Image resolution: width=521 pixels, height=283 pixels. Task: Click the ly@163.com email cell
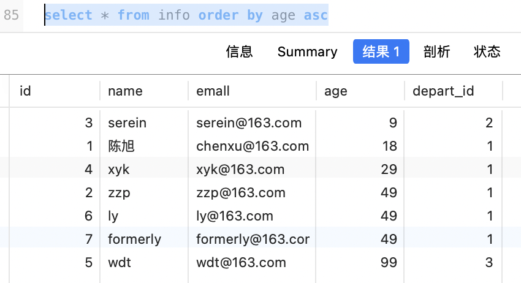click(x=235, y=216)
